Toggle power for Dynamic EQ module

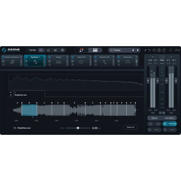coord(96,57)
